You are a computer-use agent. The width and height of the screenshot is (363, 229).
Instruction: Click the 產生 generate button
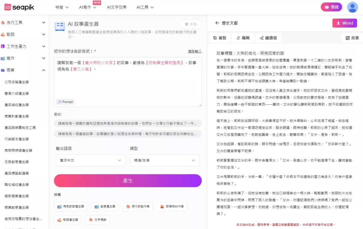click(128, 180)
